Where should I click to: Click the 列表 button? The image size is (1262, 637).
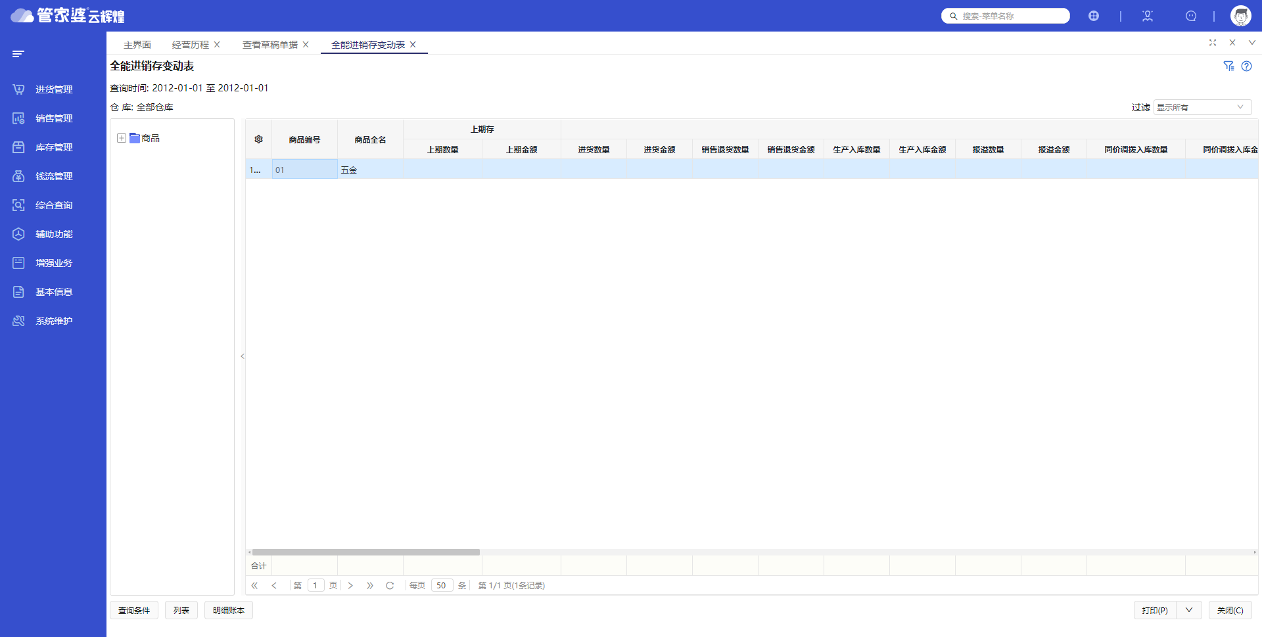click(181, 610)
